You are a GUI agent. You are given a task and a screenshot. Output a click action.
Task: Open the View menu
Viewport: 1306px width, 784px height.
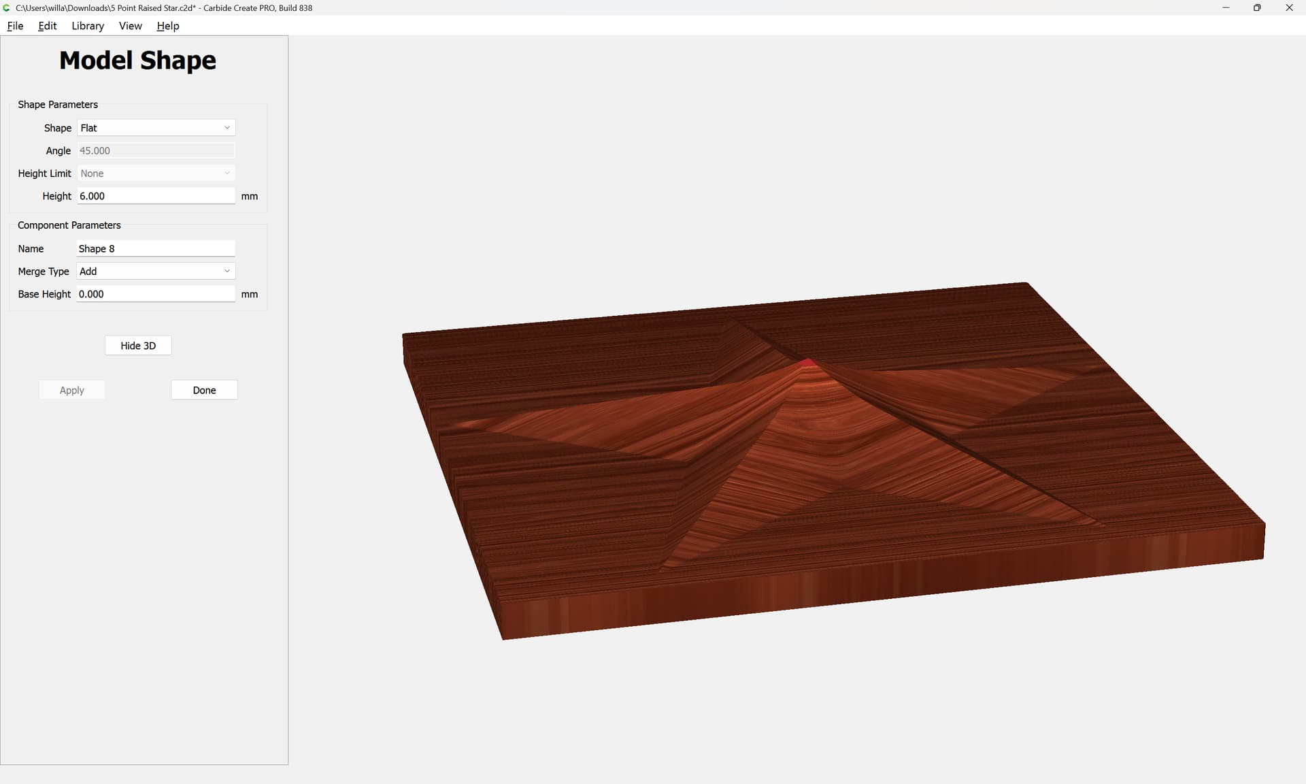click(x=130, y=26)
